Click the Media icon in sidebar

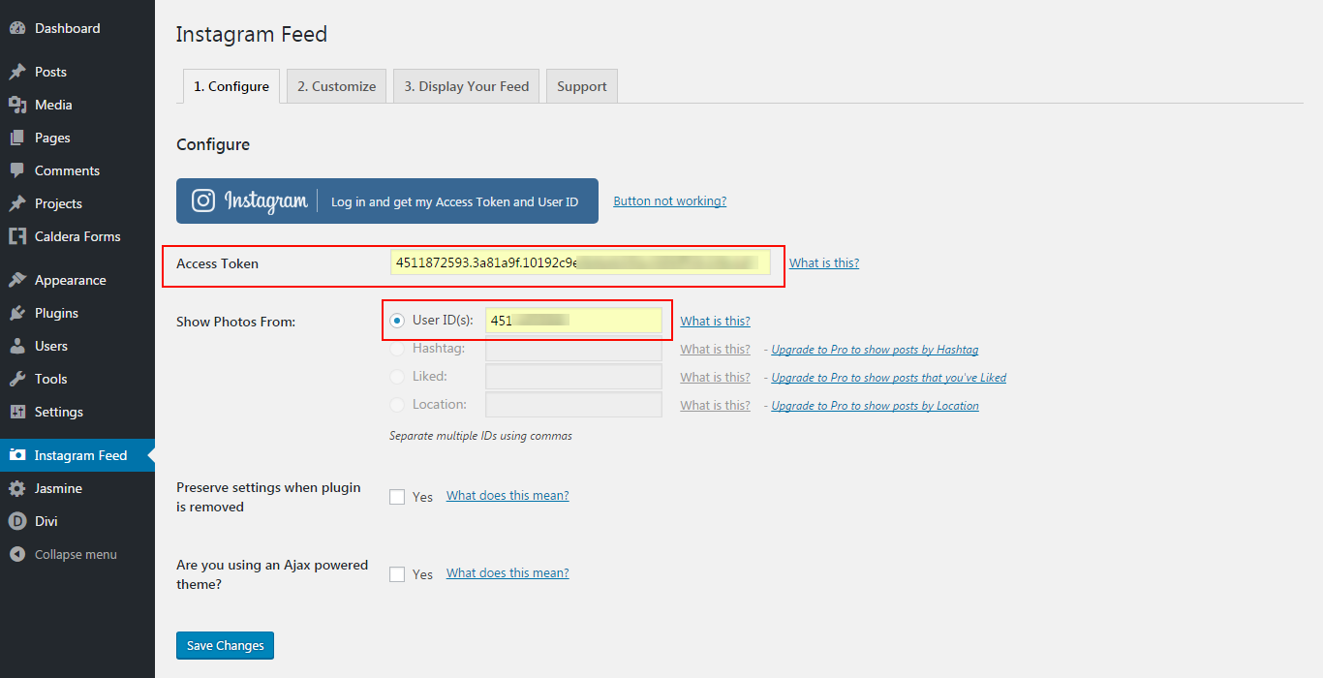pos(16,105)
